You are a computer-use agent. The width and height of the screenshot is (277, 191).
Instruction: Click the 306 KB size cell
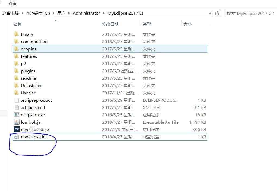point(199,130)
